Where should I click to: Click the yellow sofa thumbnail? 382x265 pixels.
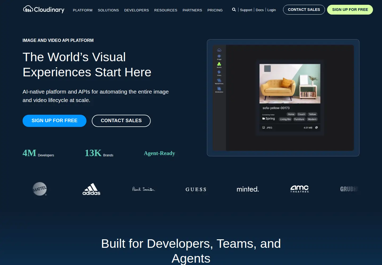pos(290,83)
